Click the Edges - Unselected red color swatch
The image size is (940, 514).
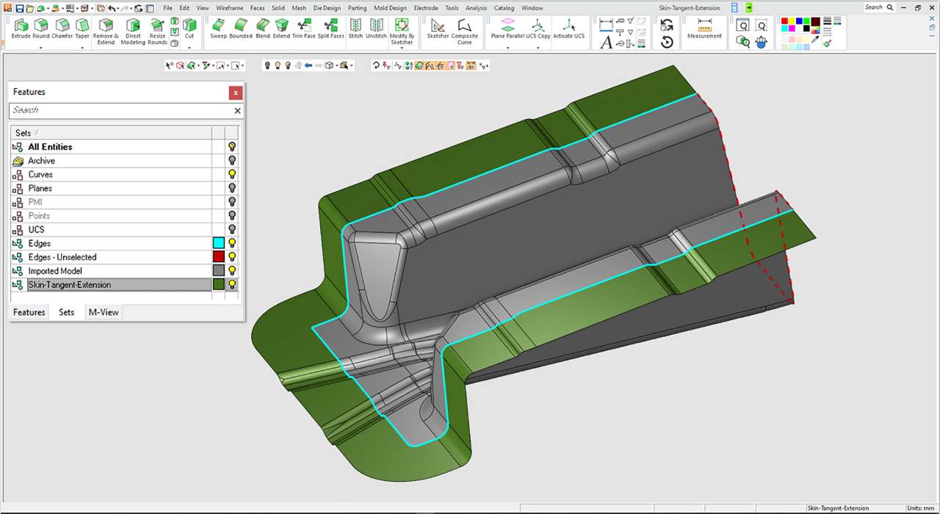click(x=218, y=257)
